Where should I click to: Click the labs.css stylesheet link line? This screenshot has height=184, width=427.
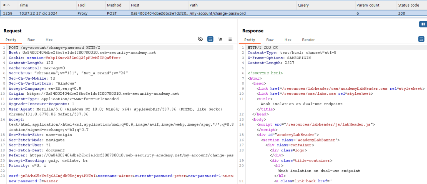coord(314,93)
